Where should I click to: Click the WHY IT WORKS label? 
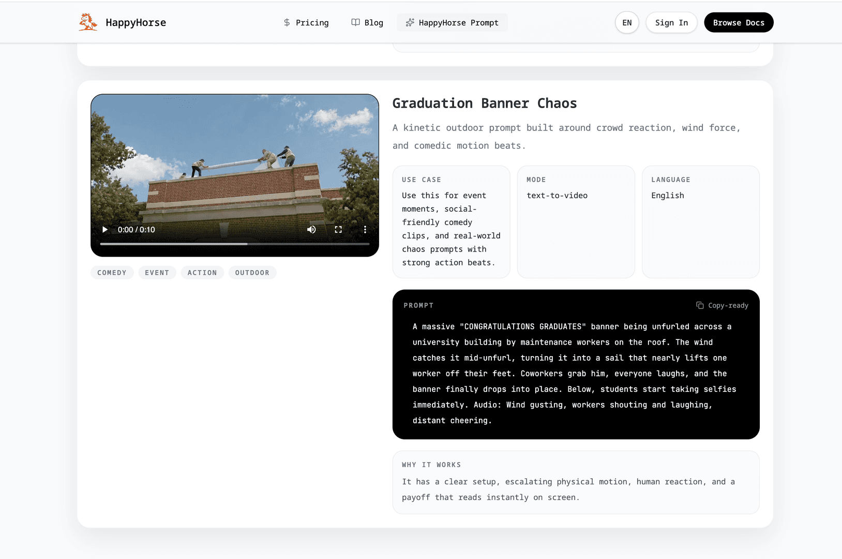(x=431, y=465)
